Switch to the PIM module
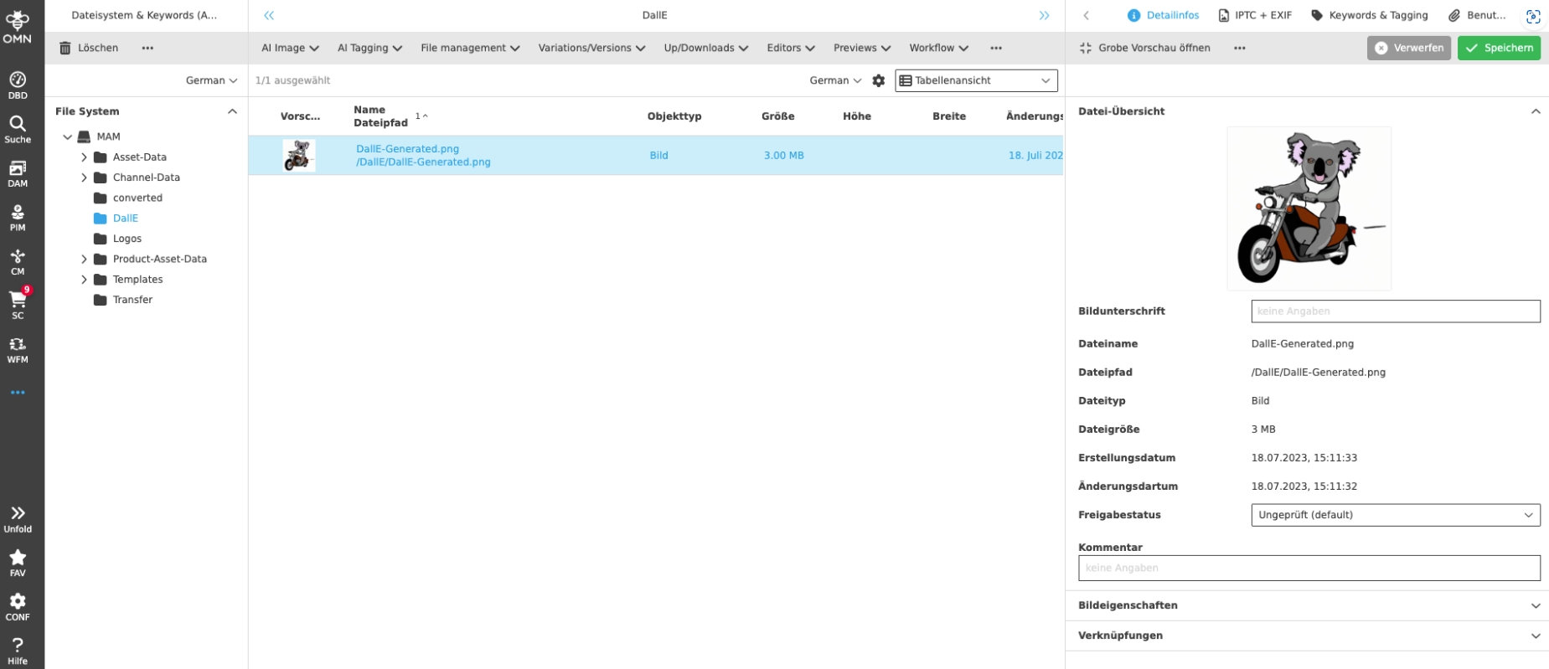Image resolution: width=1549 pixels, height=669 pixels. click(x=18, y=217)
